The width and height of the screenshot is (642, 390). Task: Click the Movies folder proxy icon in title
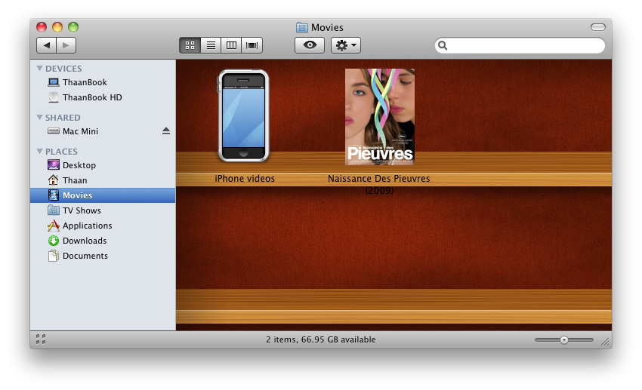[x=302, y=27]
